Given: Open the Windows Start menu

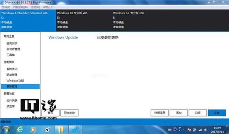Looking at the screenshot, I should point(5,129).
